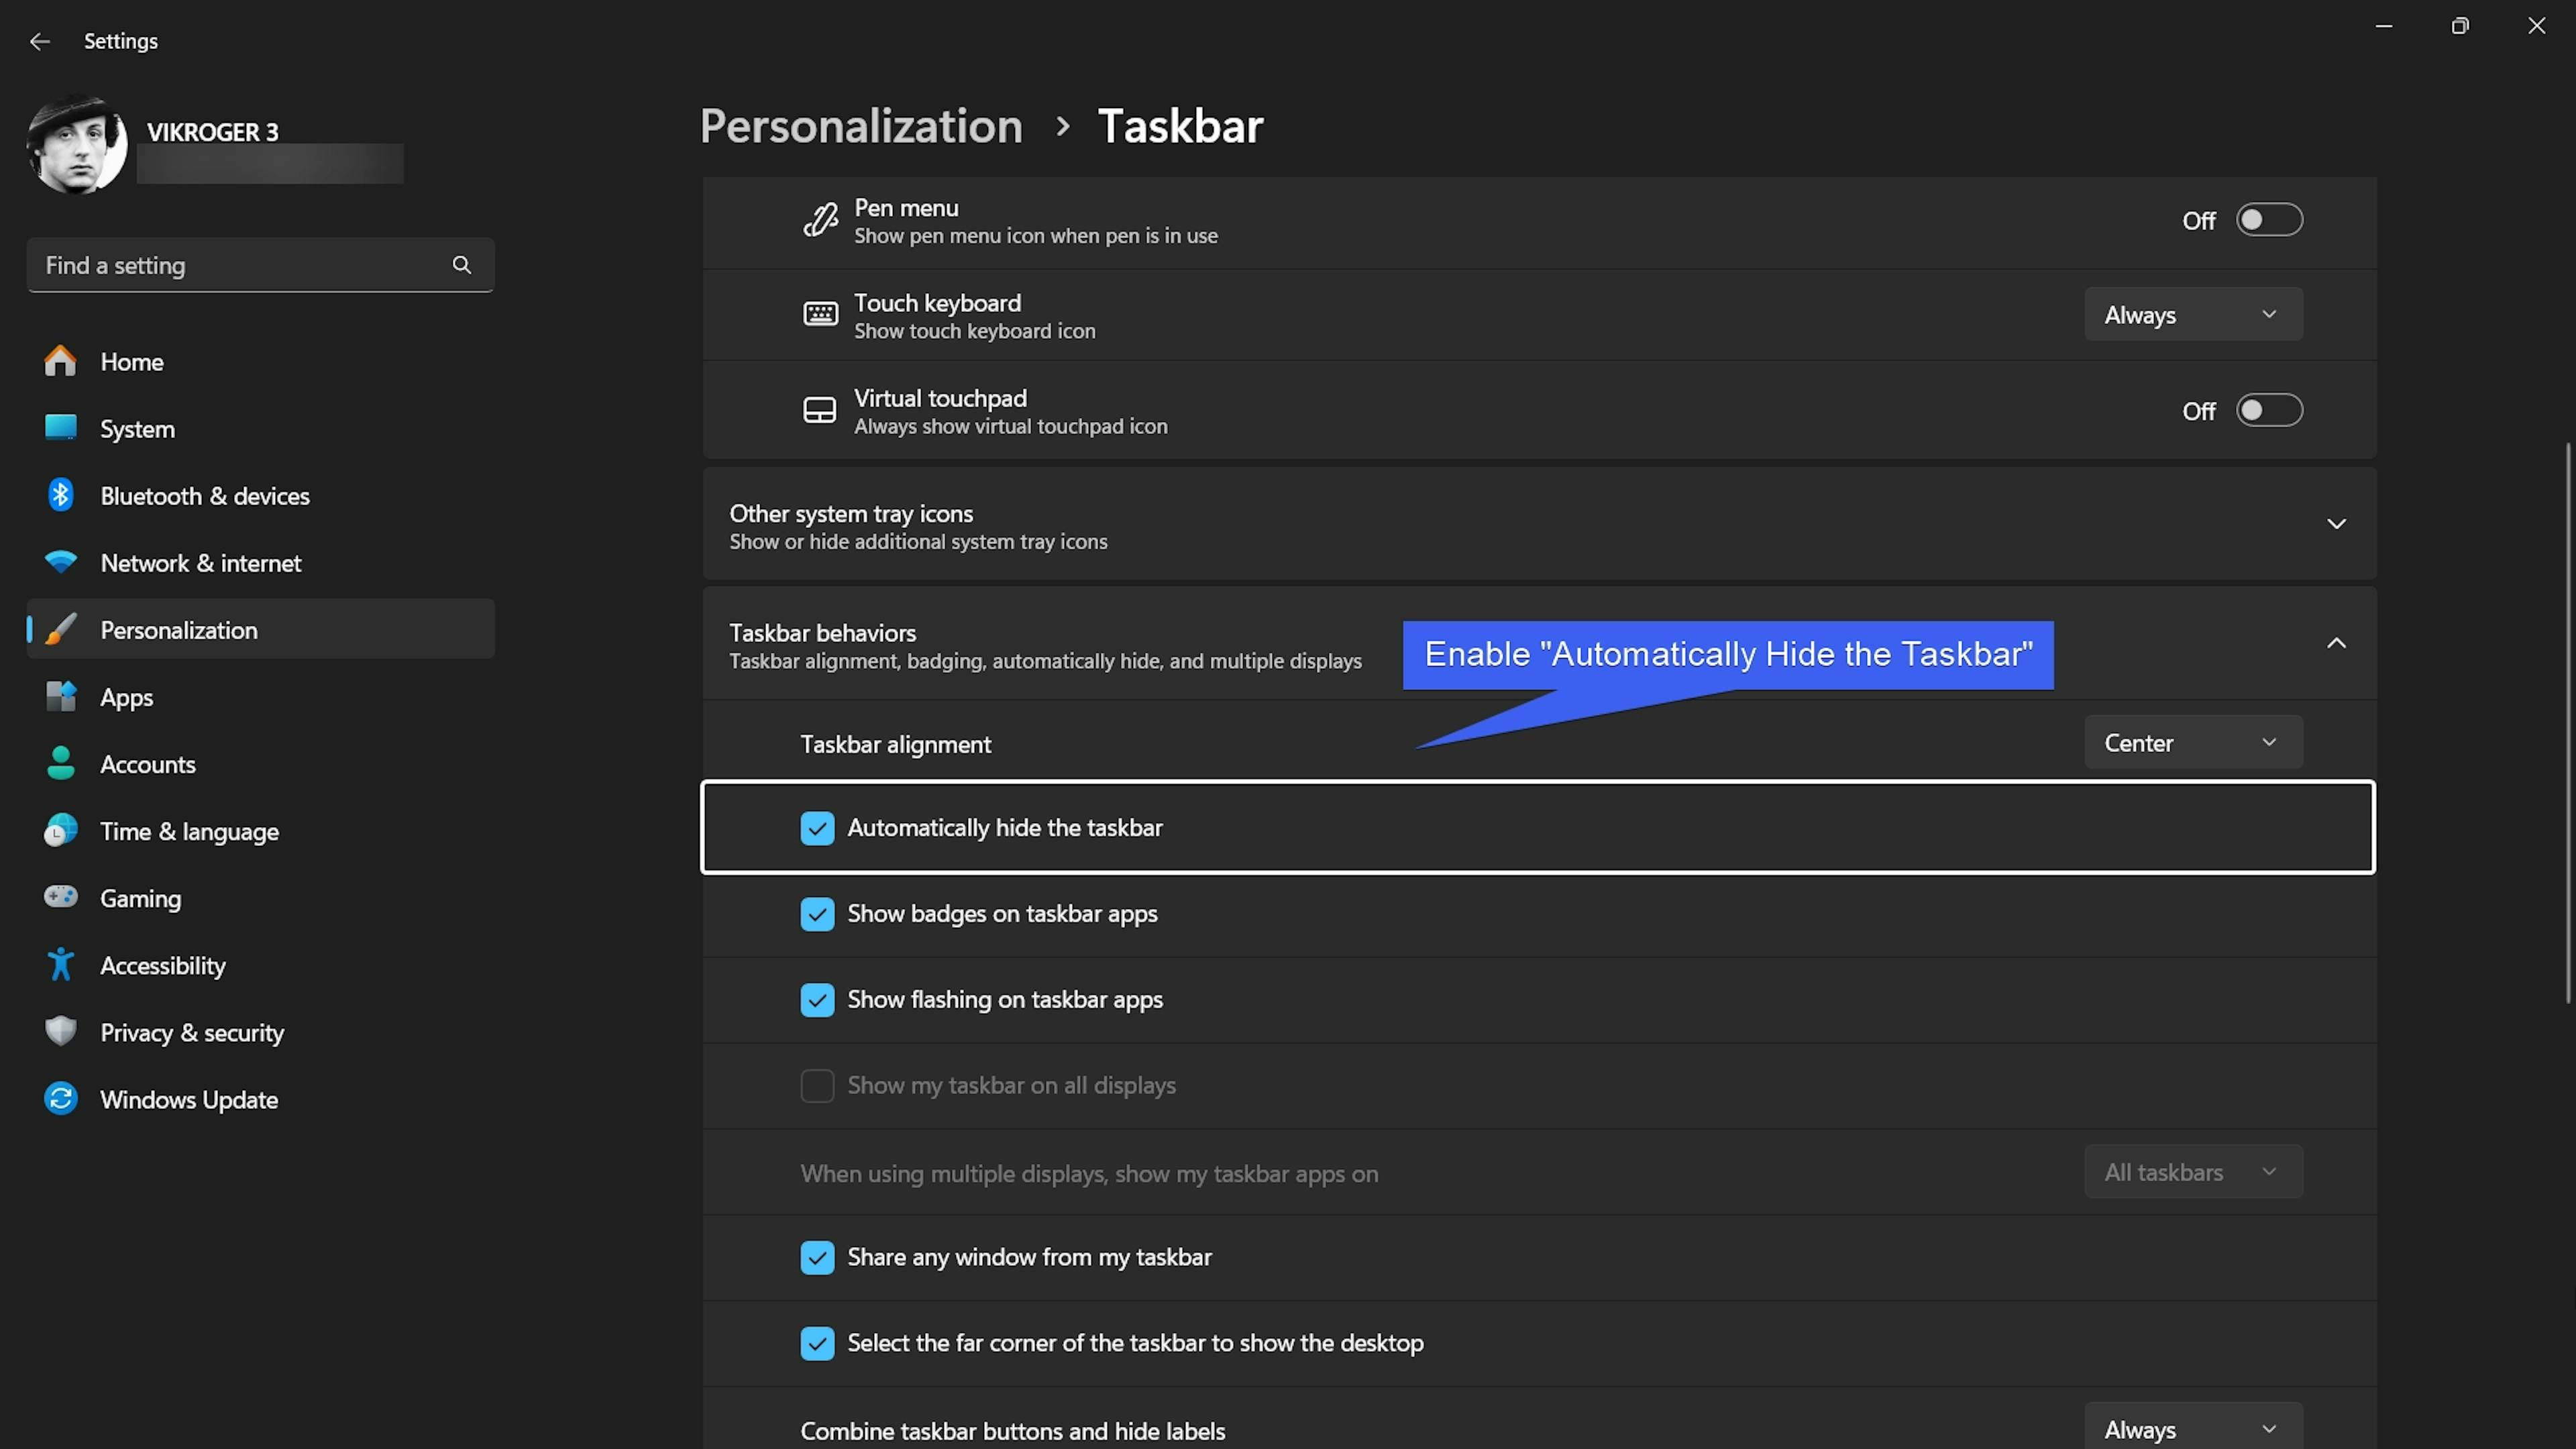Open Home via its house icon

pyautogui.click(x=60, y=361)
